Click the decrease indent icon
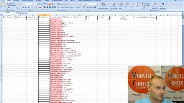The height and width of the screenshot is (103, 184). (53, 7)
